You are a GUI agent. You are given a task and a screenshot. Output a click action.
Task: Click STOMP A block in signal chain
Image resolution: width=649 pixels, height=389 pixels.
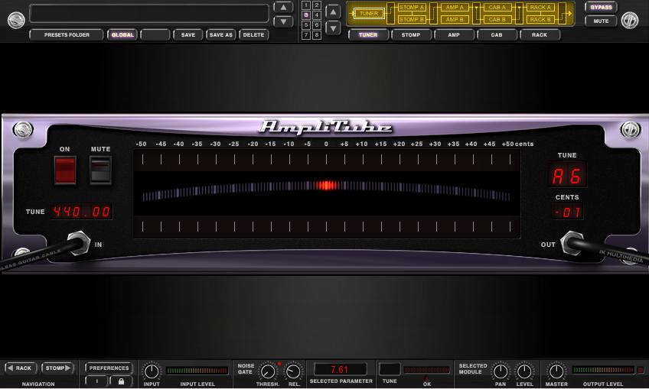(x=412, y=8)
